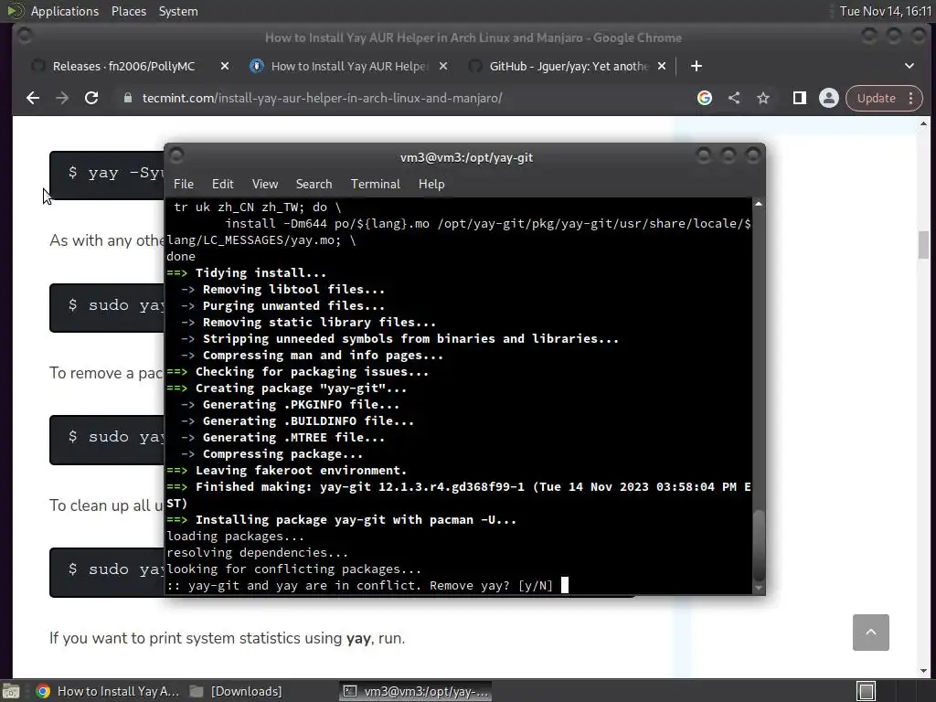
Task: Open terminal Edit menu
Action: click(223, 184)
